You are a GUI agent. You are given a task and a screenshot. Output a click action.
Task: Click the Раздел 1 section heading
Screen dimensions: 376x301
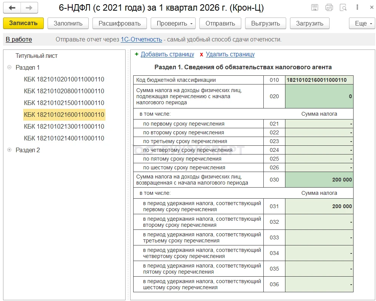click(243, 67)
